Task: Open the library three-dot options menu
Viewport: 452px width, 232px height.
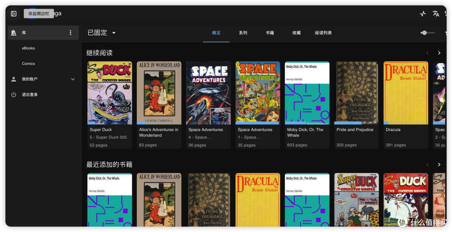Action: point(70,33)
